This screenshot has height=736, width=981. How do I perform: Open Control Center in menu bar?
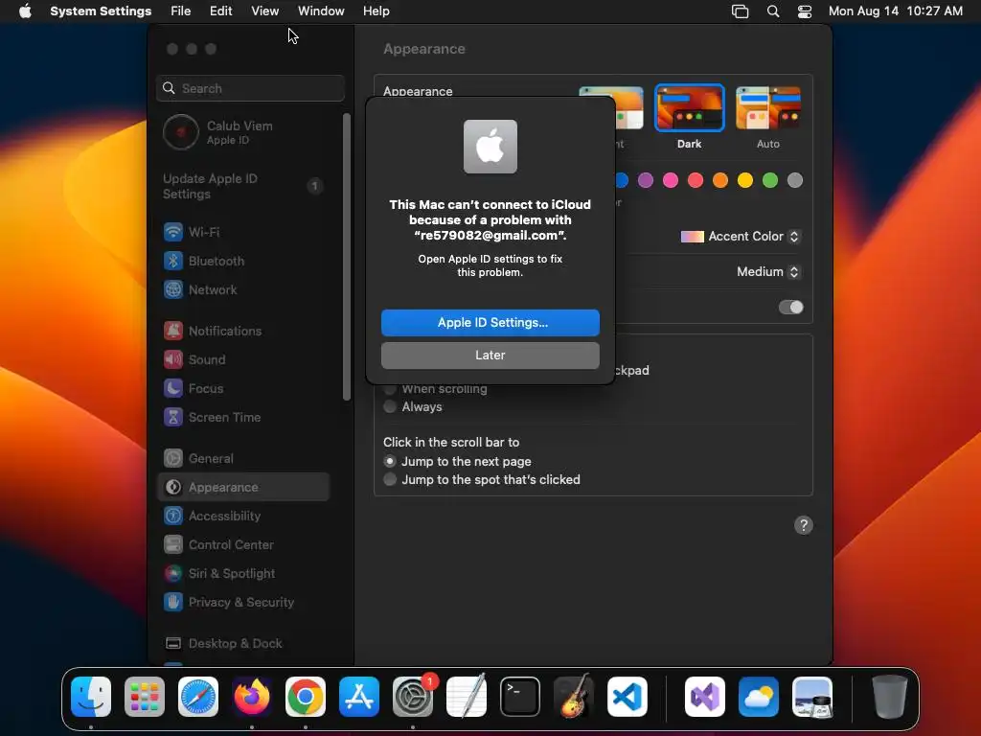click(805, 11)
